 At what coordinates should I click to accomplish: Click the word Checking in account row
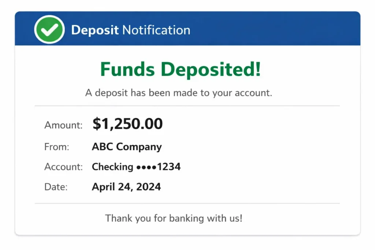112,167
